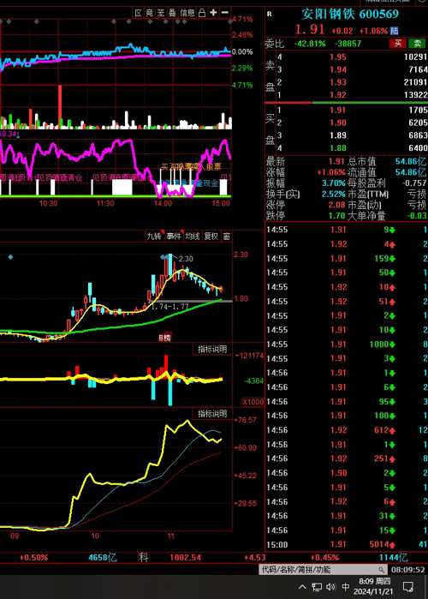The image size is (428, 599).
Task: Click the 代码/名称/简拼/功能 search field
Action: (x=318, y=570)
